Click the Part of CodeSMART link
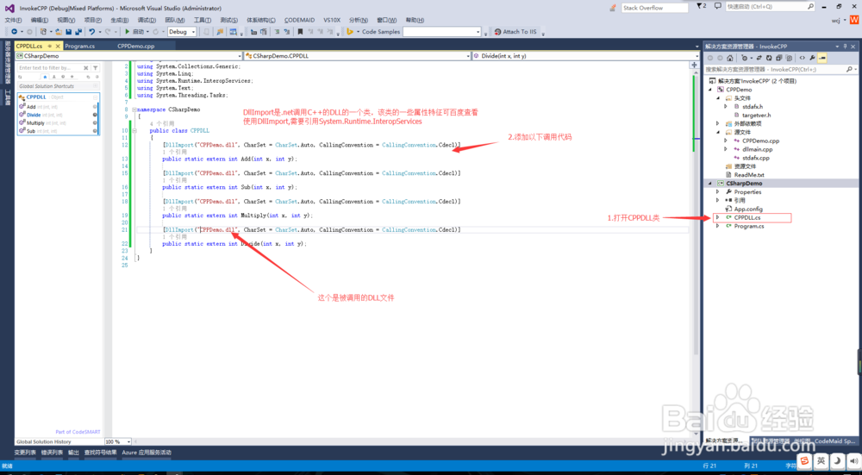The height and width of the screenshot is (475, 862). pos(78,432)
